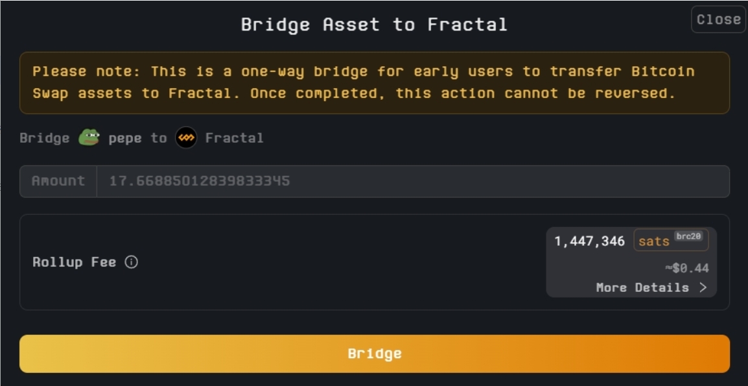This screenshot has height=386, width=748.
Task: Click the word Bridge before pepe icon
Action: click(x=44, y=138)
